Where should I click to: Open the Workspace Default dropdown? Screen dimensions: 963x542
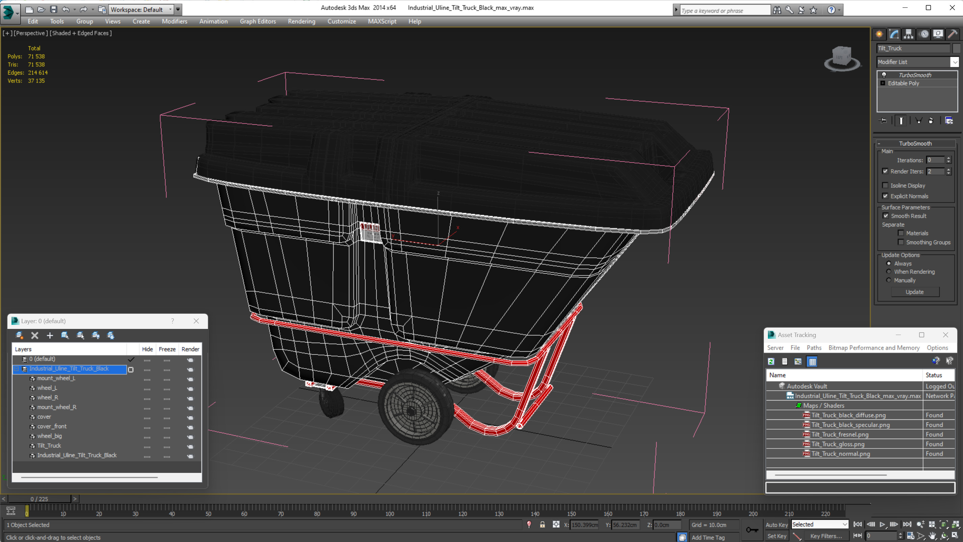[x=170, y=9]
